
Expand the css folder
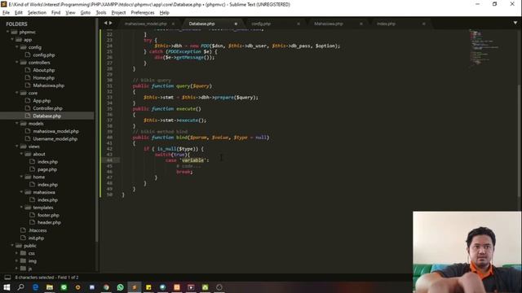click(17, 253)
